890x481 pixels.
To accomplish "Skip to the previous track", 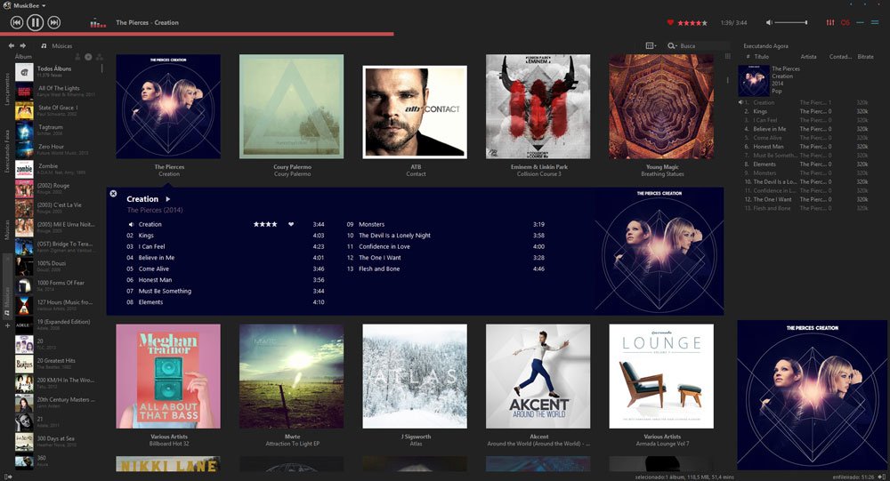I will (17, 23).
